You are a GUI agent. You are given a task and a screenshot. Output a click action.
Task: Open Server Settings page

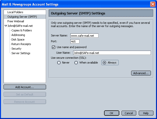[x=21, y=53]
